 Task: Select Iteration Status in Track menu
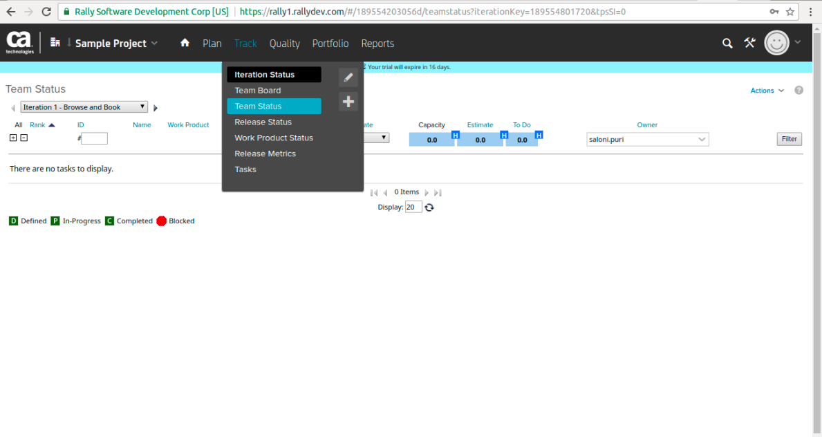click(274, 75)
